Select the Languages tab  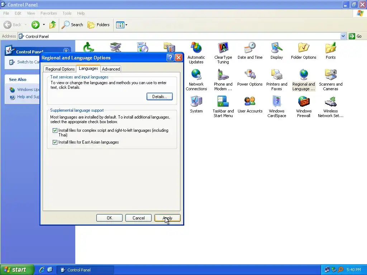point(88,68)
